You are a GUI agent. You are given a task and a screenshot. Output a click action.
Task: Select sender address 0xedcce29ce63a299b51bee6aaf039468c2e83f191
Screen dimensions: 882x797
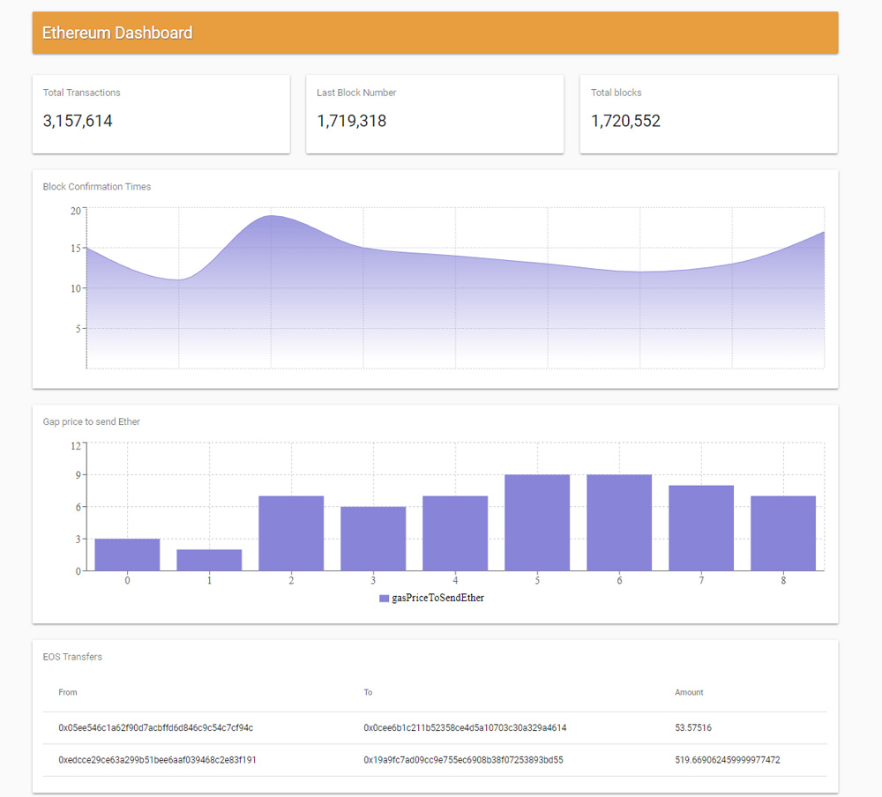pyautogui.click(x=157, y=760)
